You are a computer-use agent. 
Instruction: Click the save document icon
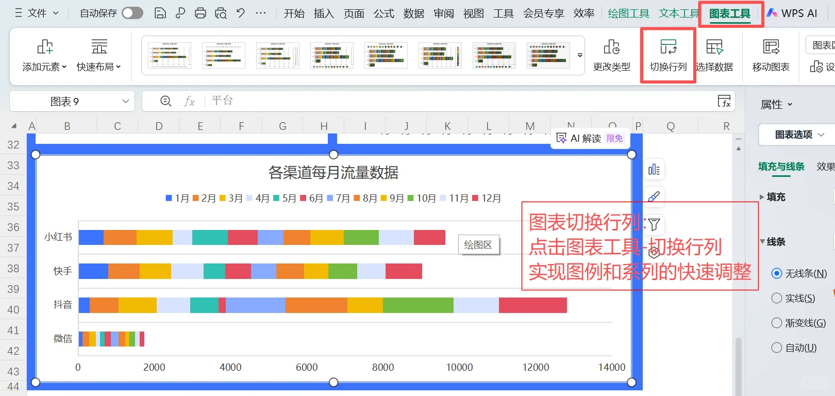[160, 13]
